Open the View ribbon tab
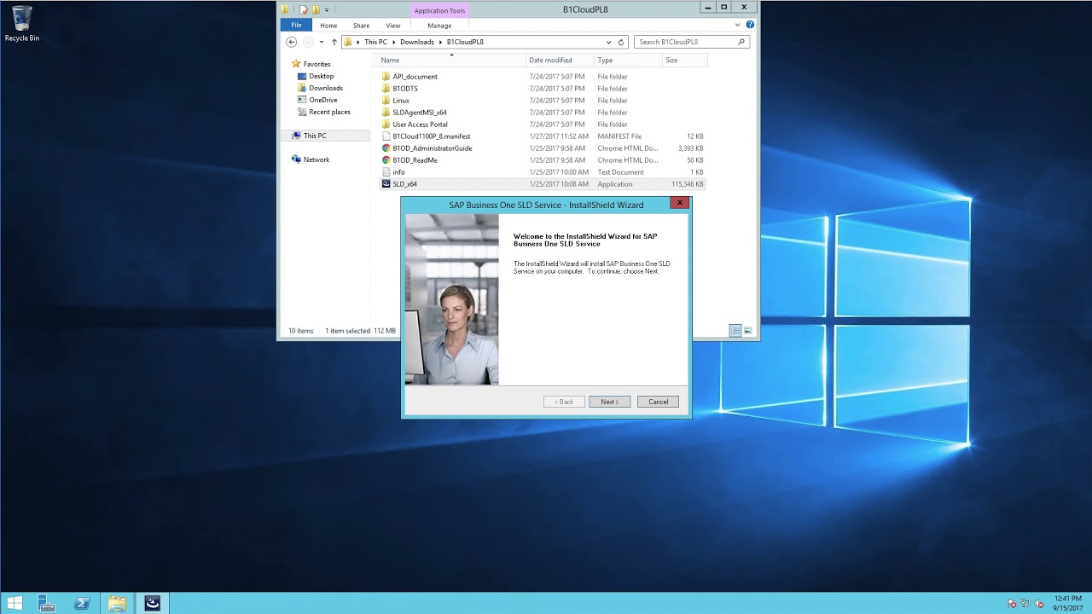Viewport: 1092px width, 614px height. pyautogui.click(x=393, y=26)
